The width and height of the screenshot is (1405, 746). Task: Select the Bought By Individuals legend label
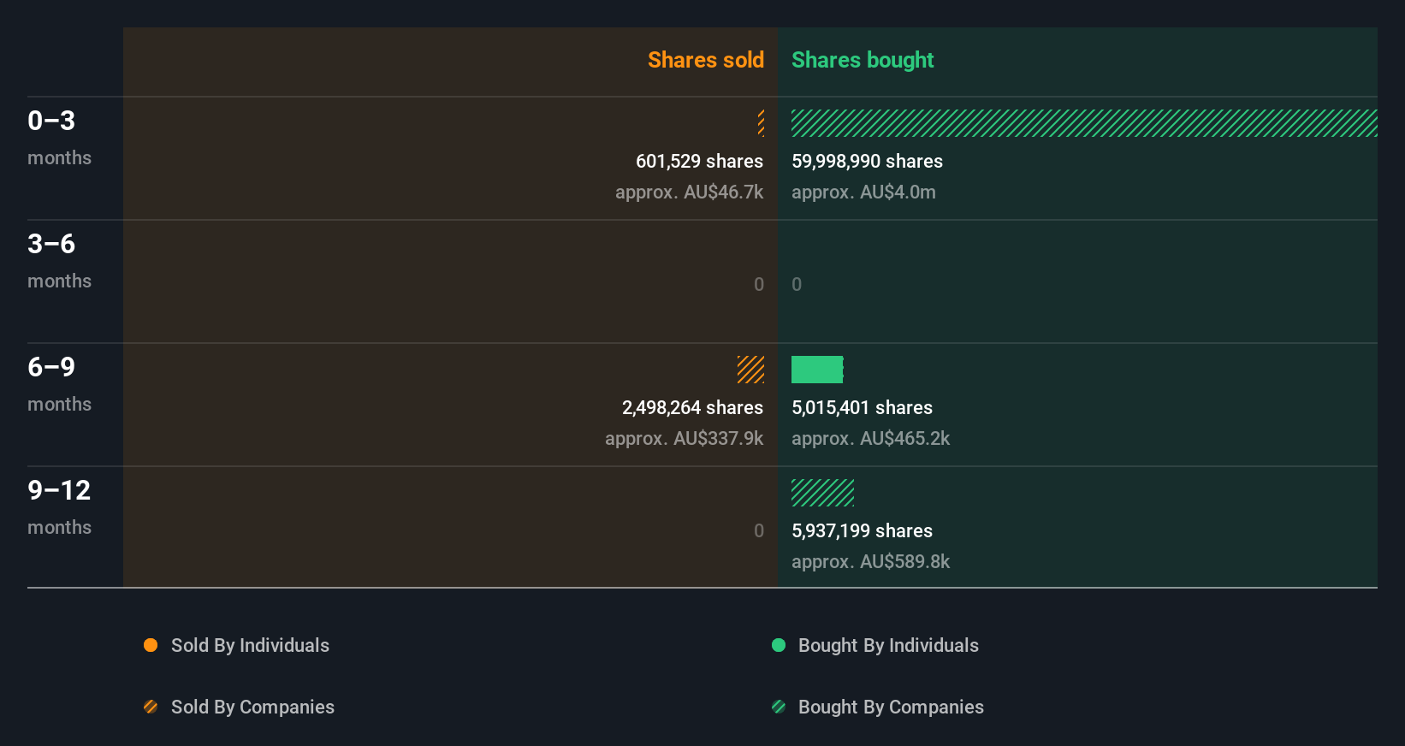point(888,646)
